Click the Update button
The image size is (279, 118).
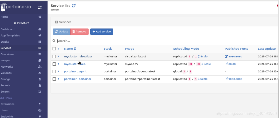pos(62,32)
